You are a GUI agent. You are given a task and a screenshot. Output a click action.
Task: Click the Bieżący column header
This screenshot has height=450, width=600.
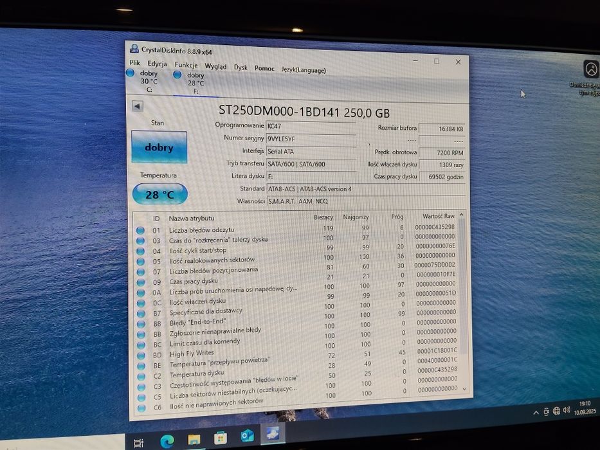click(x=323, y=217)
